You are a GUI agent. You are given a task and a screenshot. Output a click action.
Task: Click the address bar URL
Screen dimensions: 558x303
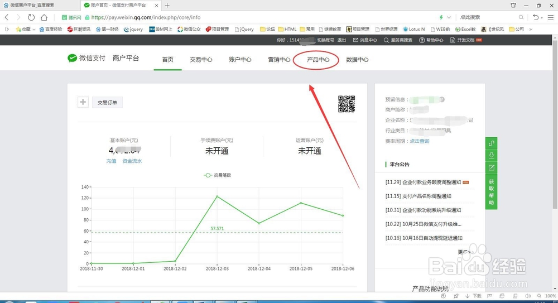(146, 17)
